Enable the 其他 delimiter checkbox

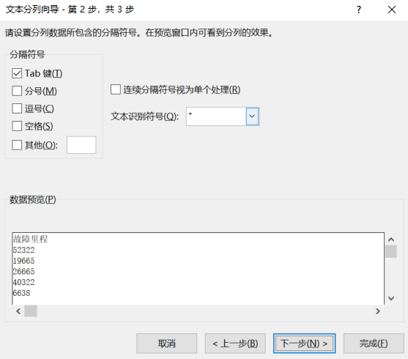17,145
